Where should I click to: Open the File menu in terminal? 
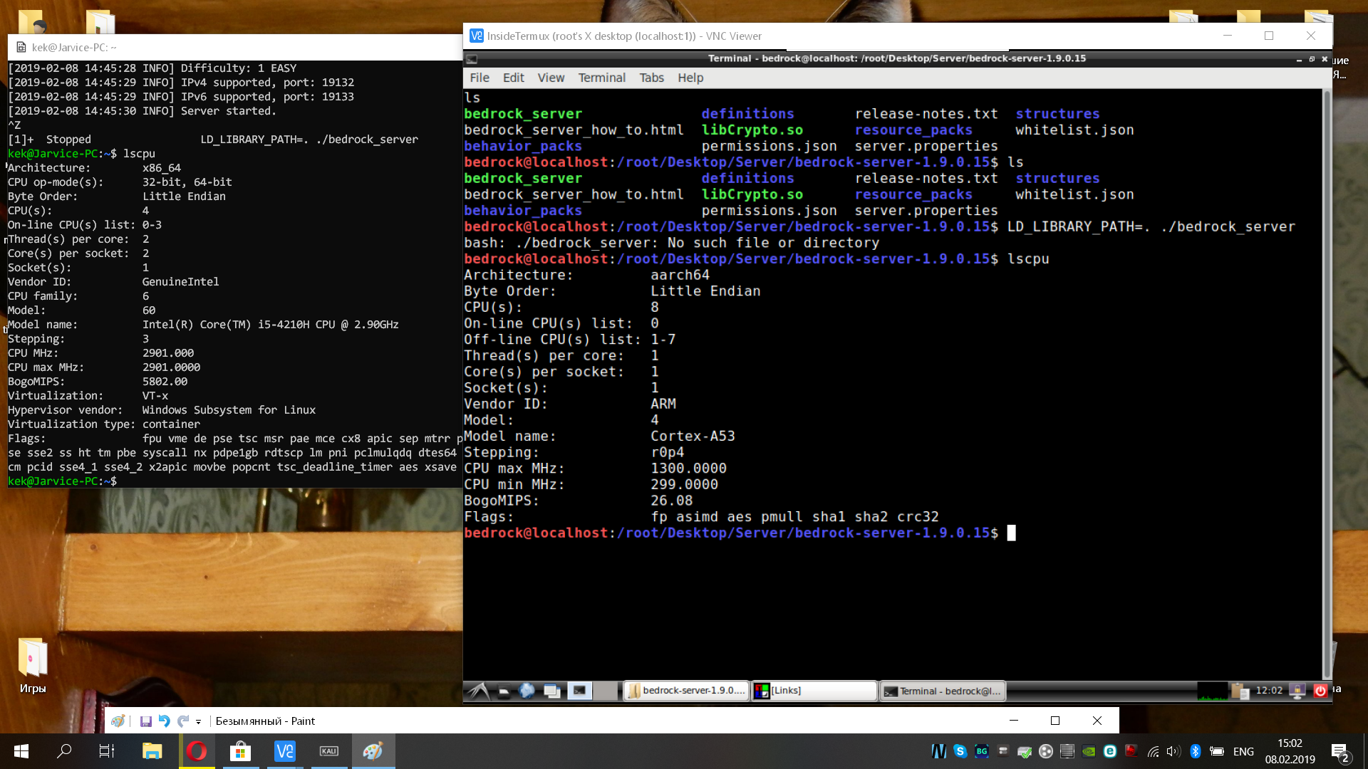479,78
